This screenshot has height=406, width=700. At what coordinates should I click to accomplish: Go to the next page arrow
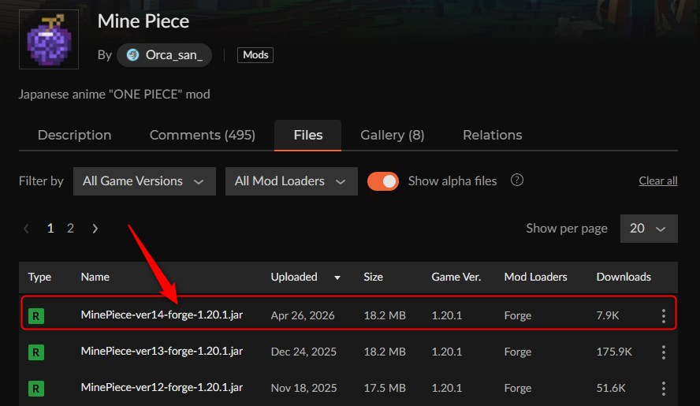tap(95, 229)
